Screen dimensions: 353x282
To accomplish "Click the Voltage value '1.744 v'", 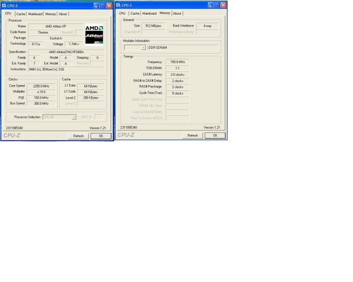I will coord(74,44).
